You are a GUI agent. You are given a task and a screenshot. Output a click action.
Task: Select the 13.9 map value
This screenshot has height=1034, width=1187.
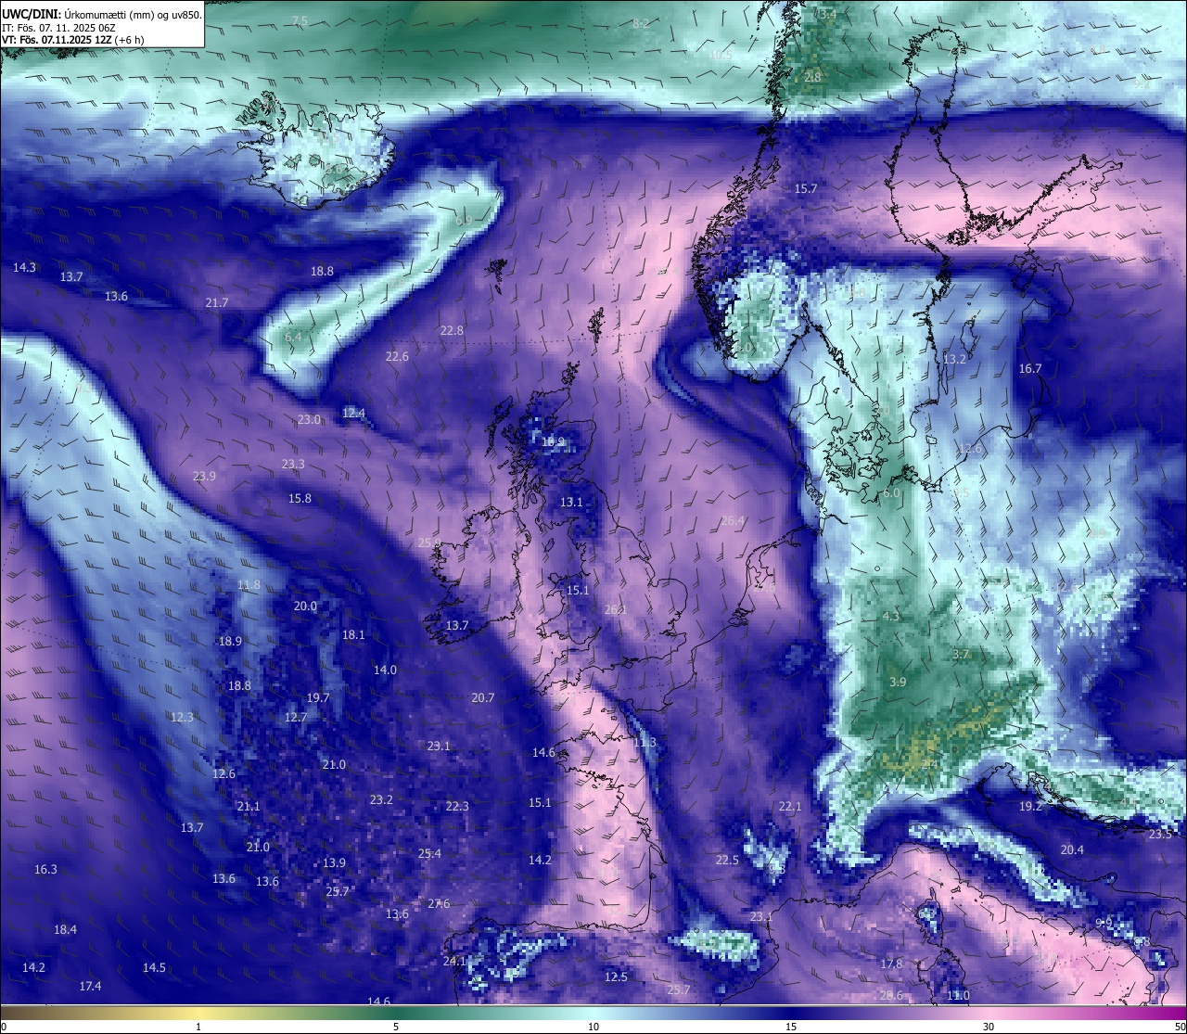(x=334, y=862)
